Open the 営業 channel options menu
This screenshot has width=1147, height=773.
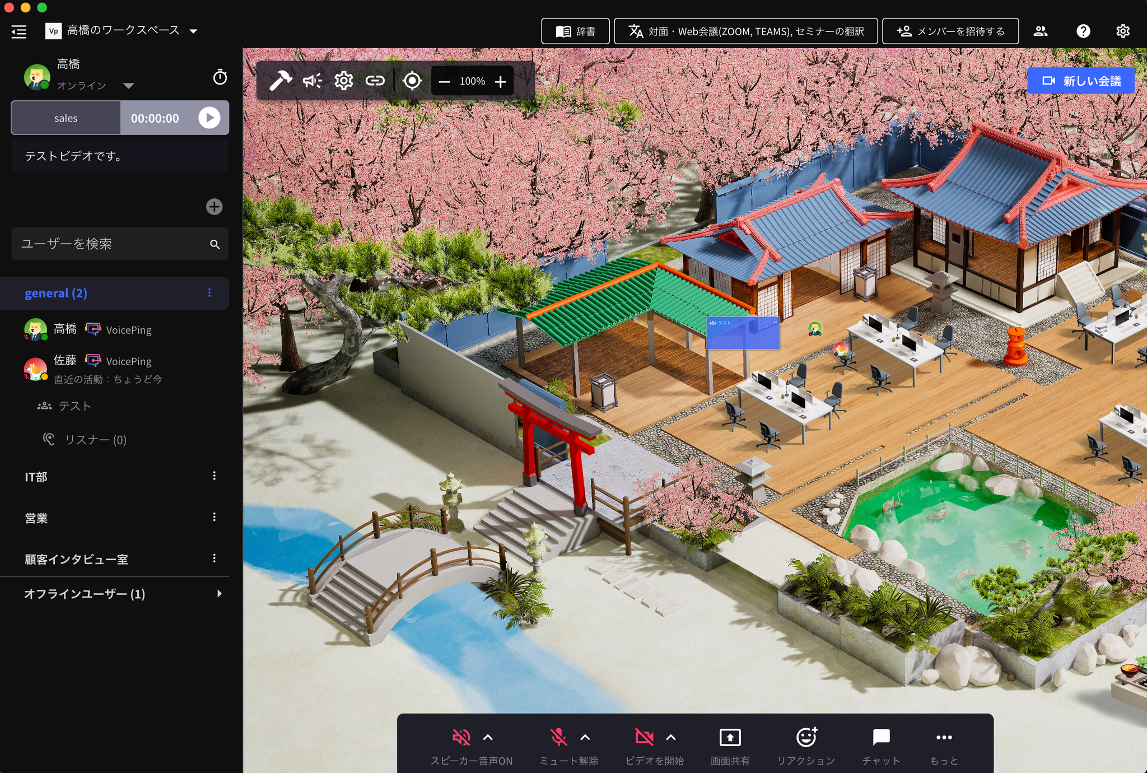(214, 517)
